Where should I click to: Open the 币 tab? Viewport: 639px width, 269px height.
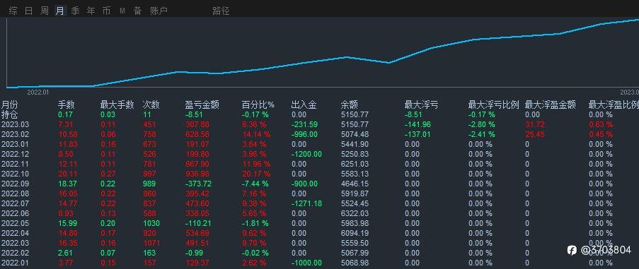point(106,11)
